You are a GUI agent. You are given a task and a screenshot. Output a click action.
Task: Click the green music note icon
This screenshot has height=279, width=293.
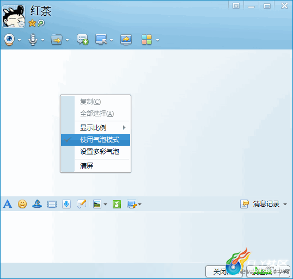pyautogui.click(x=117, y=204)
